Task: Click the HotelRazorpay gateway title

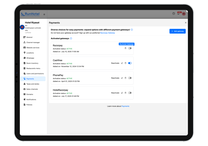Action: coord(61,90)
